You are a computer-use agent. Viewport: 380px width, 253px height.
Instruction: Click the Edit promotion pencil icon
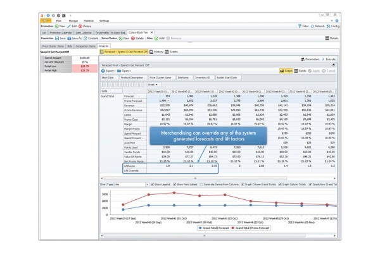[x=69, y=26]
